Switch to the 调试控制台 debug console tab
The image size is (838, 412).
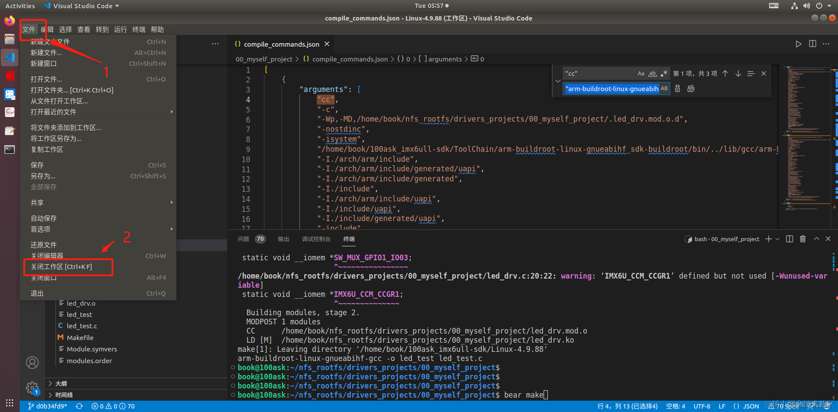click(316, 239)
